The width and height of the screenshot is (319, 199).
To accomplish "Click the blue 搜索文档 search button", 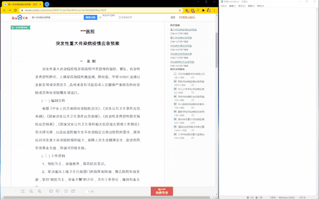I will pos(90,17).
